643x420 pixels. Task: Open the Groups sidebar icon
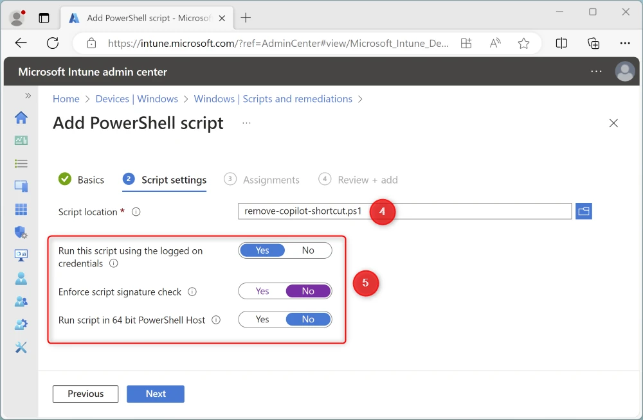21,302
